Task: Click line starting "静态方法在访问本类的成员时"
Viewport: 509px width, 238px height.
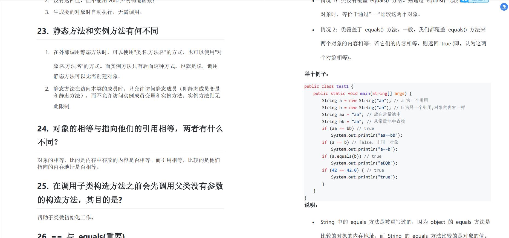Action: (x=137, y=89)
